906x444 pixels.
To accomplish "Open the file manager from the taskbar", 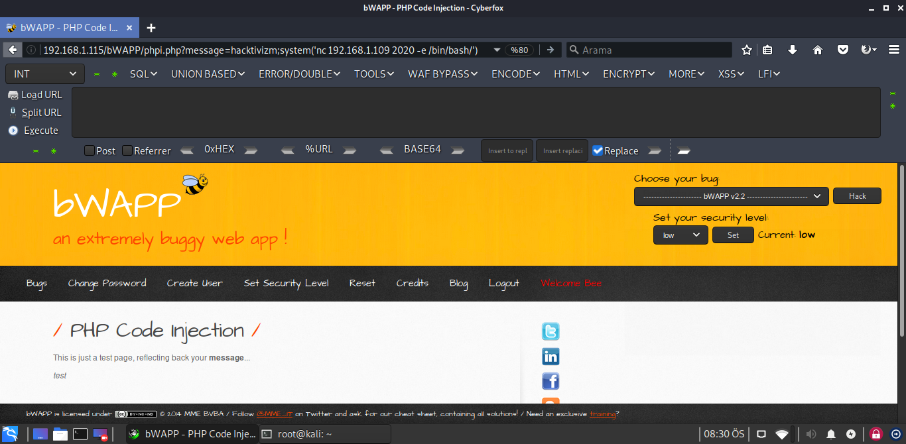I will click(60, 434).
